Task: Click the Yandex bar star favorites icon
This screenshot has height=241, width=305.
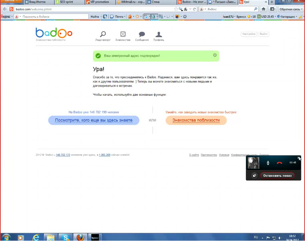Action: 137,16
